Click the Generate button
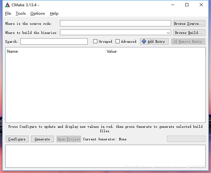Viewport: 211px width, 173px height. (x=42, y=139)
